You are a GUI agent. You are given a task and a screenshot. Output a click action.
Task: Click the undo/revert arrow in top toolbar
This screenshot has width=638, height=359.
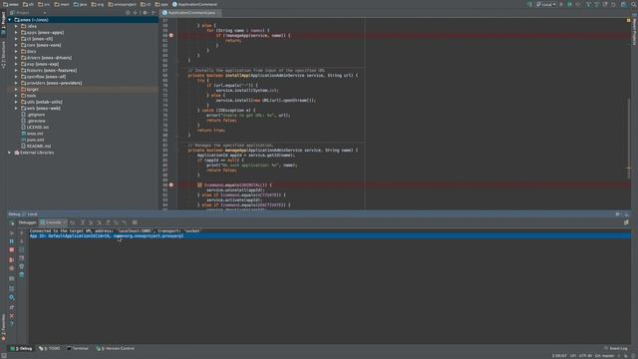click(x=613, y=4)
